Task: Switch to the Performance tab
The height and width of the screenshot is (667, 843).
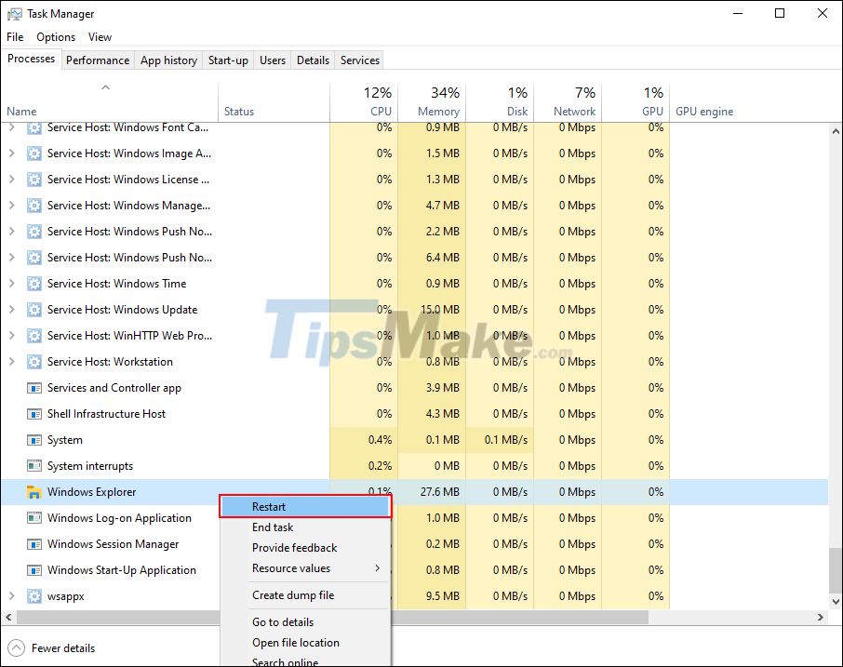Action: pos(98,60)
